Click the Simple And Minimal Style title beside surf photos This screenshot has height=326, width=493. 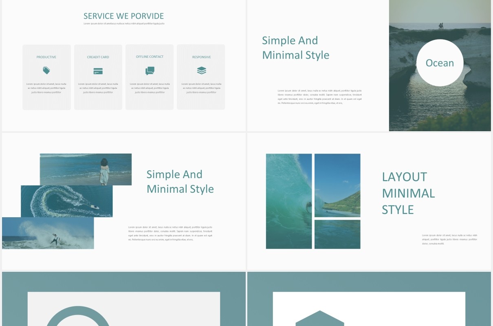pyautogui.click(x=180, y=181)
